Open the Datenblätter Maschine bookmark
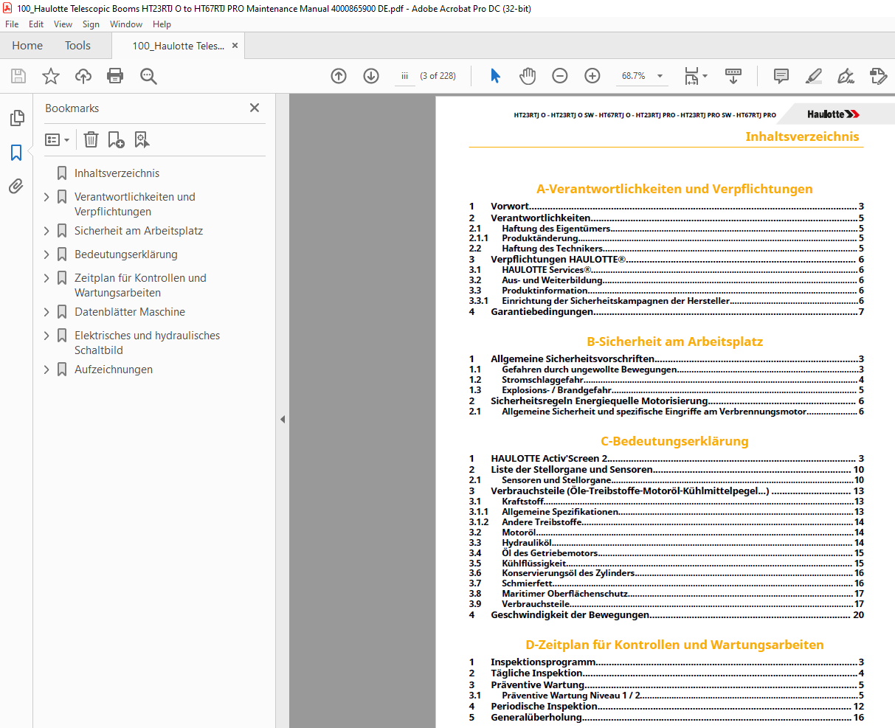 click(130, 312)
